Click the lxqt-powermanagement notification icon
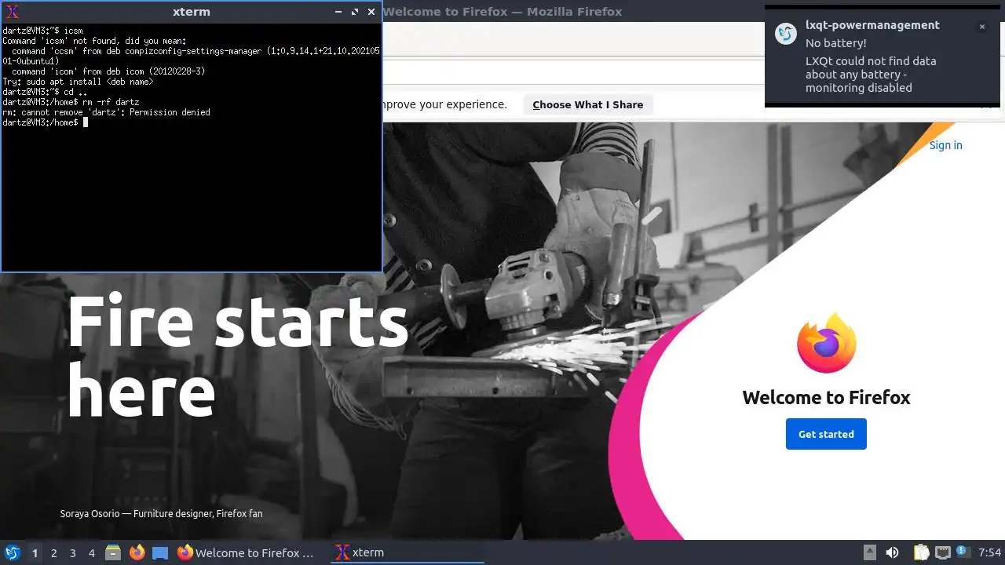This screenshot has height=565, width=1005. pyautogui.click(x=786, y=34)
